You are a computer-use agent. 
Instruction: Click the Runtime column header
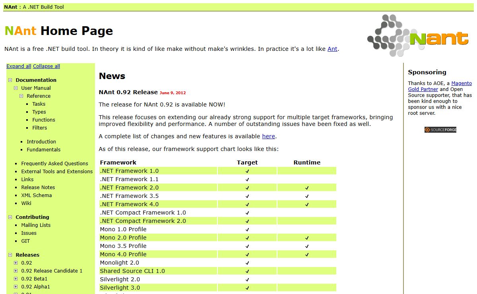(x=307, y=162)
